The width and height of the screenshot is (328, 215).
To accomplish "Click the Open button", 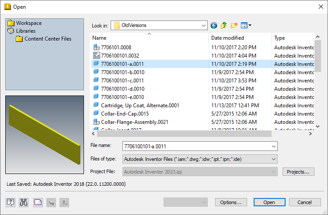I will 269,202.
